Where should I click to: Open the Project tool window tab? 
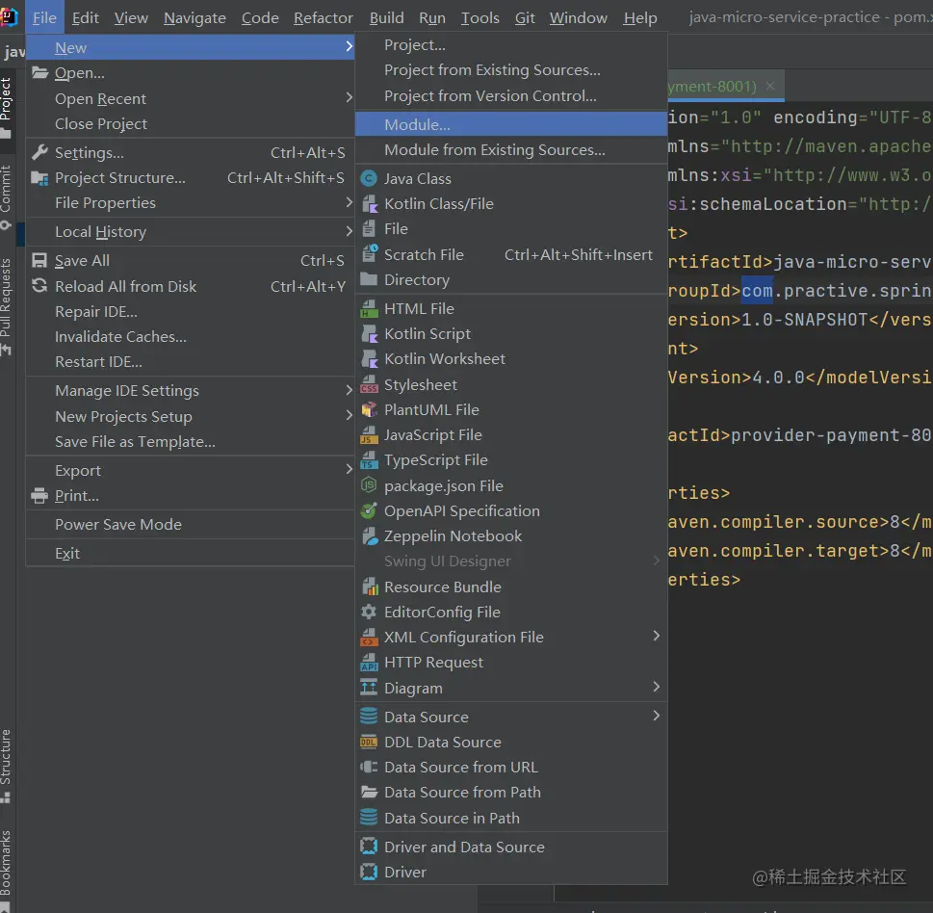tap(6, 107)
